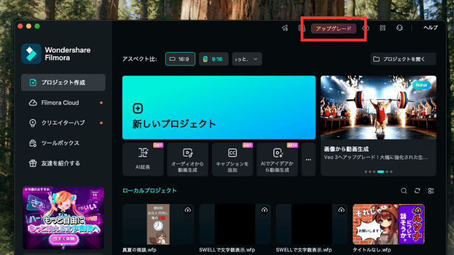Open タイトルなし.wfp project thumbnail

pos(389,224)
